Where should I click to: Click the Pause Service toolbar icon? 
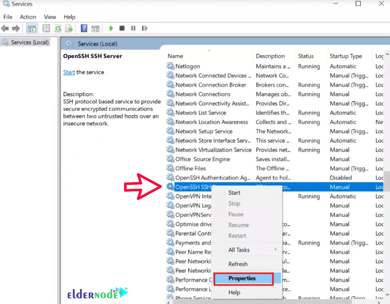point(134,28)
